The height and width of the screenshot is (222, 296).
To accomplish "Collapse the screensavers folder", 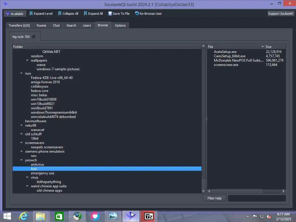I will click(21, 143).
